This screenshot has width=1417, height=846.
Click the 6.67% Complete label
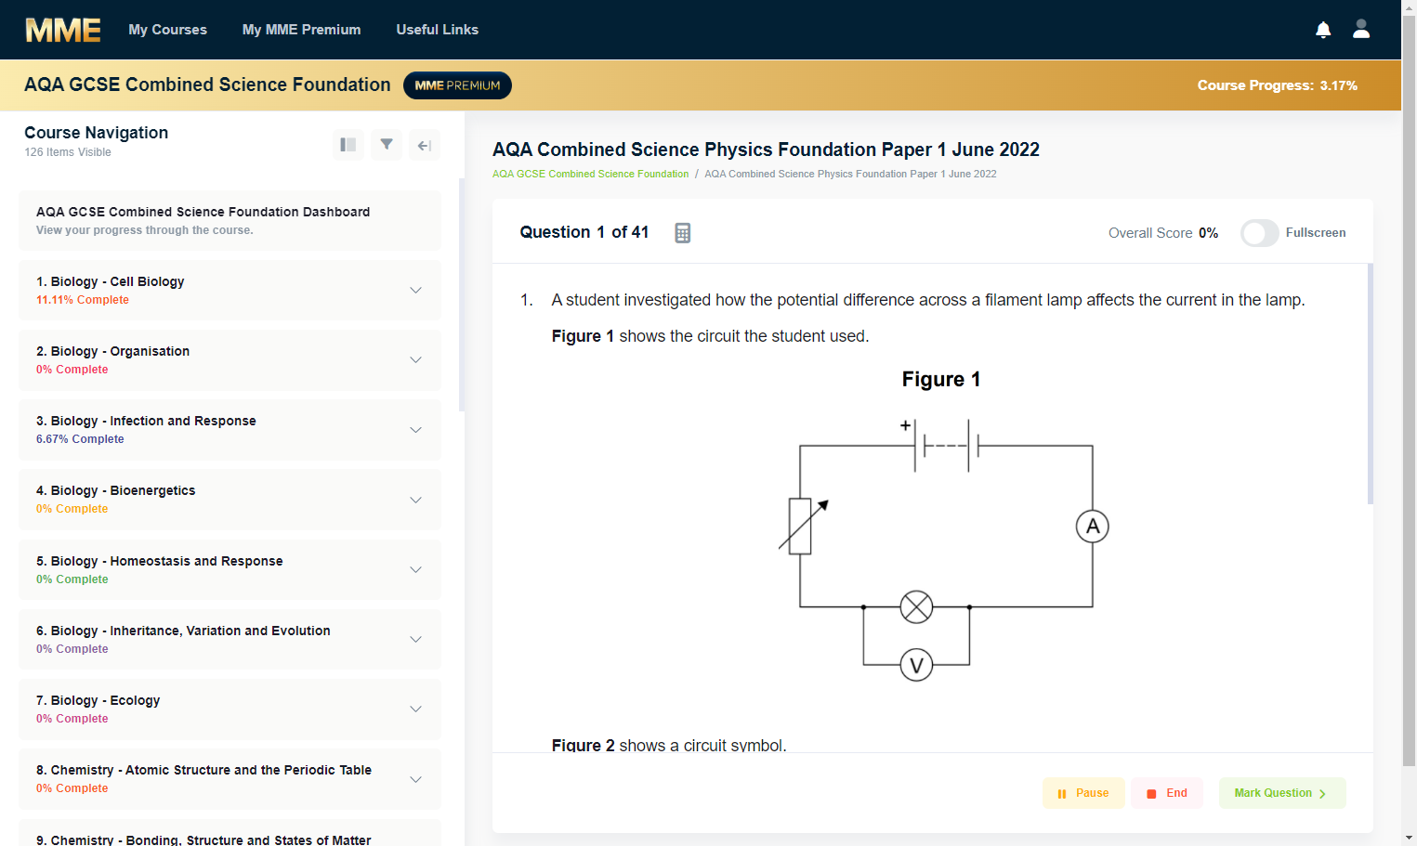click(80, 439)
